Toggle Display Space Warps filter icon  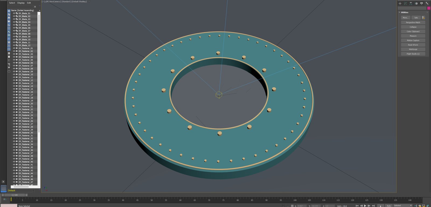(x=9, y=28)
